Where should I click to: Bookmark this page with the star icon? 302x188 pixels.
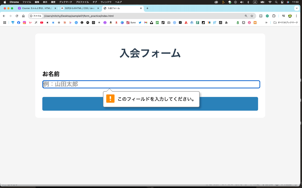pos(252,16)
